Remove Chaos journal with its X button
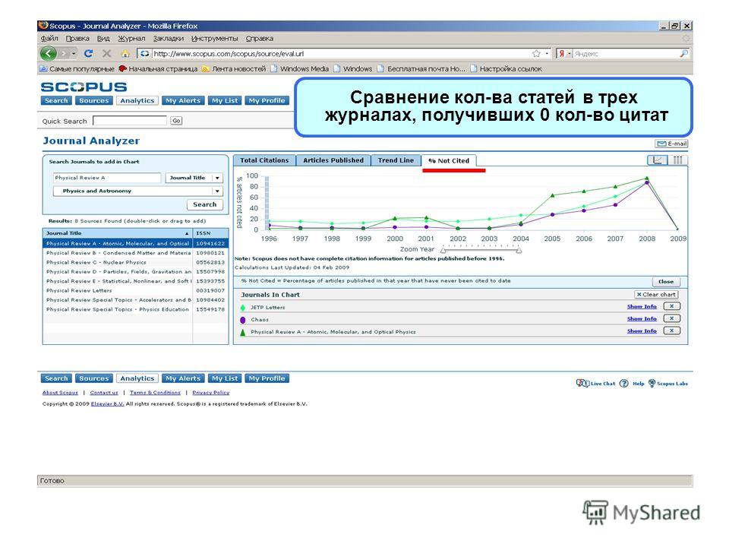Screen dimensions: 729x547 pyautogui.click(x=671, y=318)
